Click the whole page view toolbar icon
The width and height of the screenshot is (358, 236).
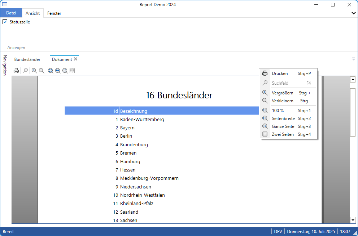pyautogui.click(x=65, y=71)
